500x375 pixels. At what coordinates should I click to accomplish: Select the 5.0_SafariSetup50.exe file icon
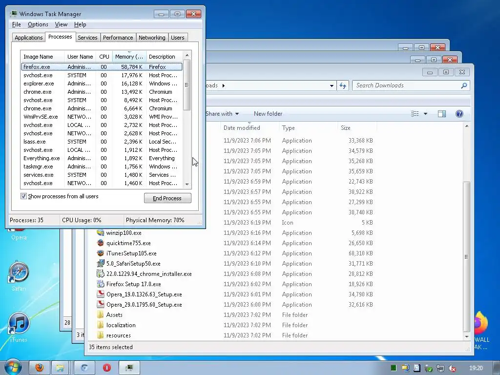click(101, 263)
